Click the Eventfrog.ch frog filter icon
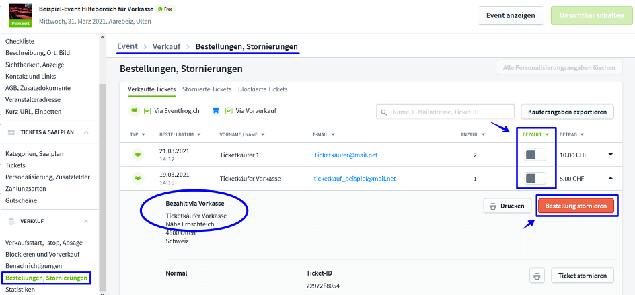Viewport: 635px width, 295px height. (134, 111)
